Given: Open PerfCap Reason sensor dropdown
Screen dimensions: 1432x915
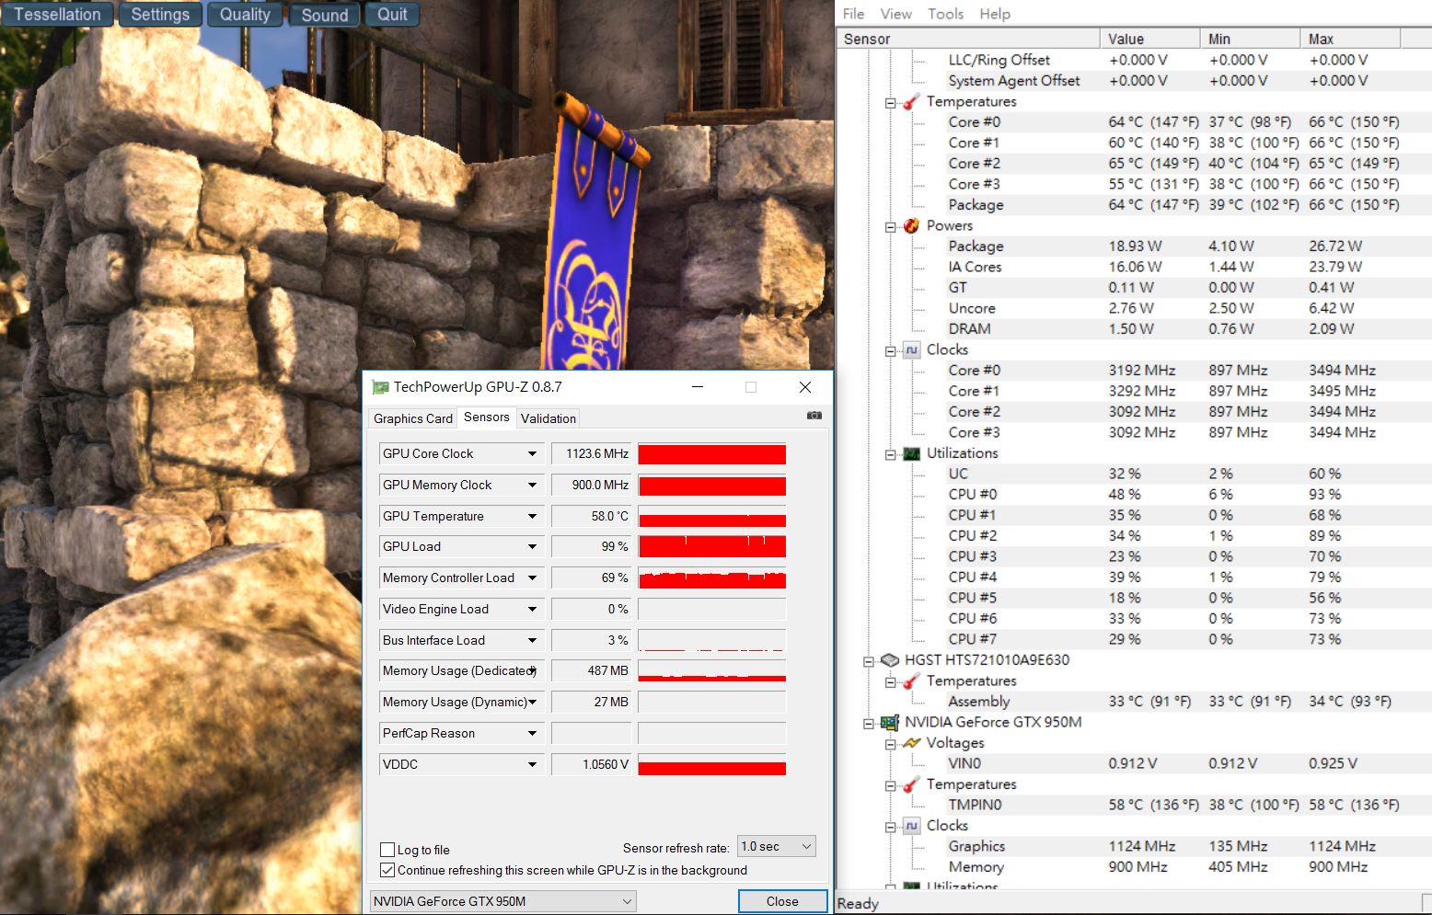Looking at the screenshot, I should [532, 734].
